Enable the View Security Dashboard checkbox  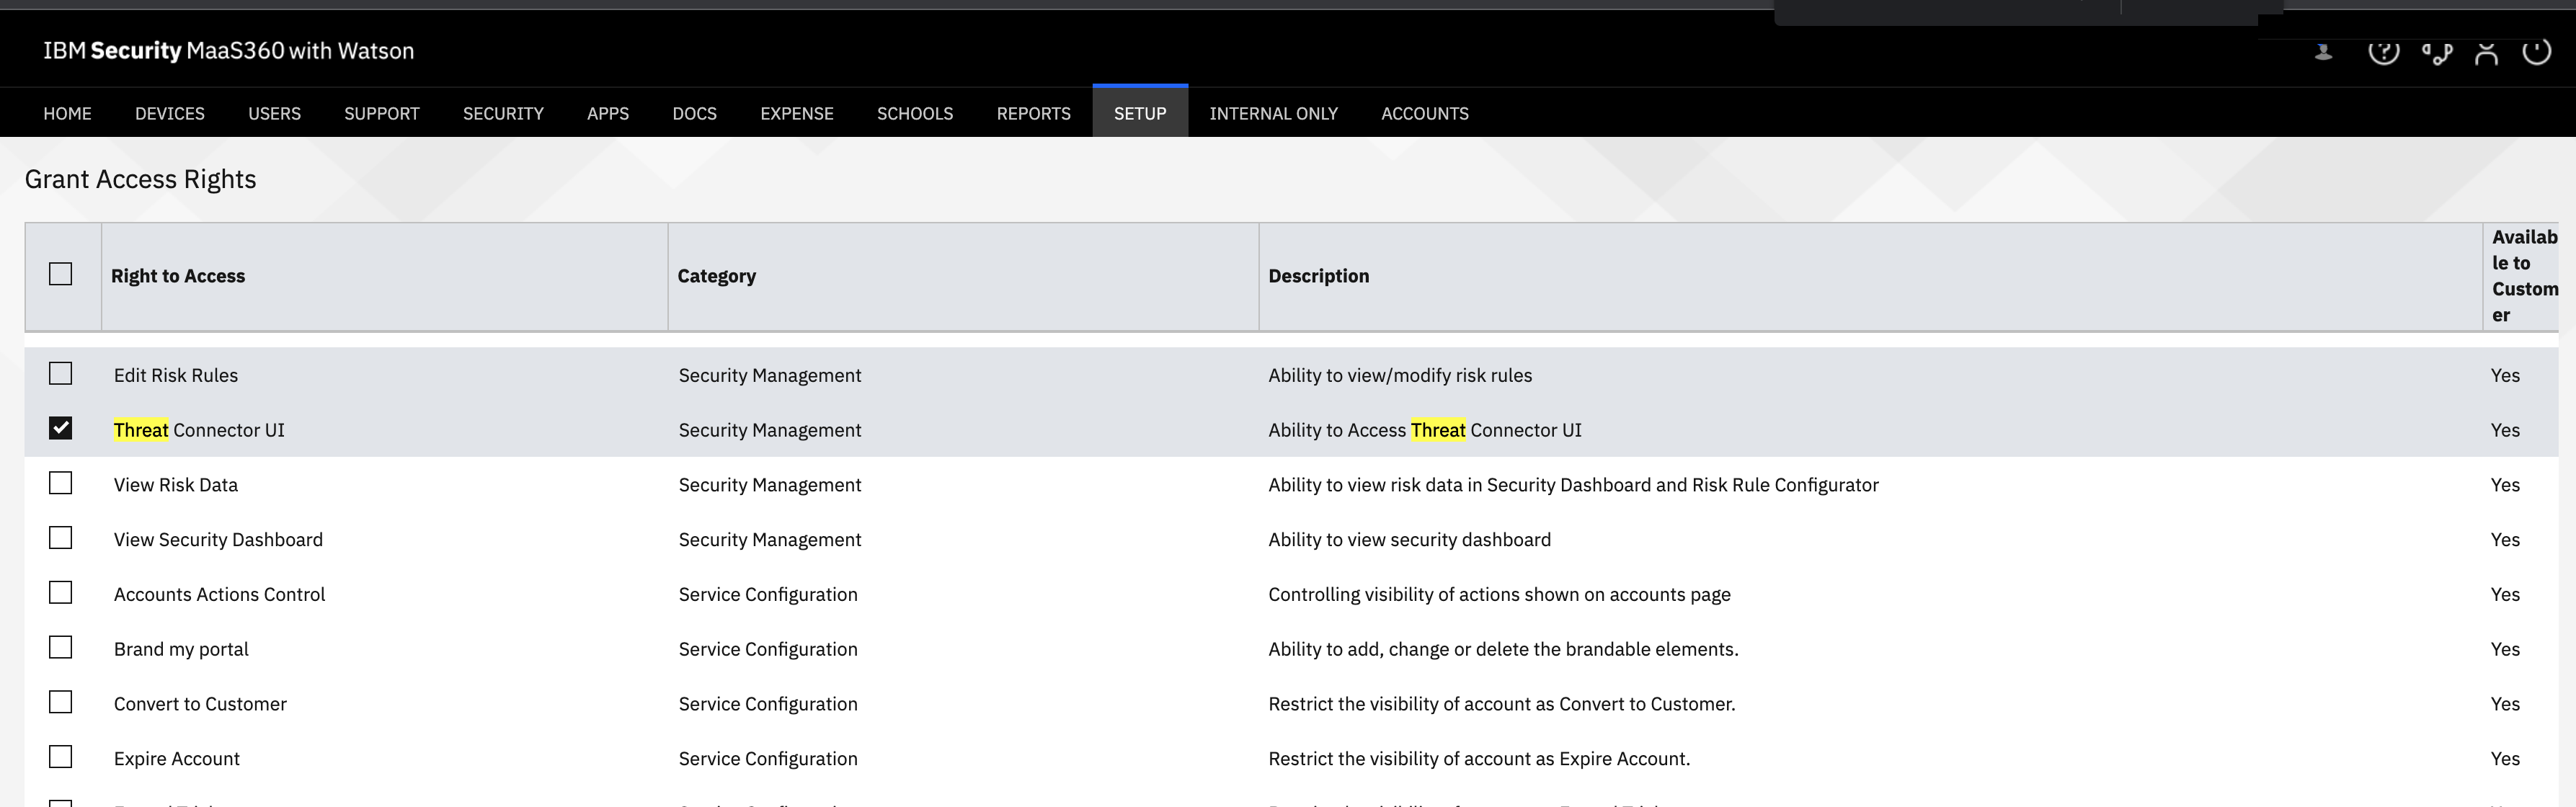[60, 539]
